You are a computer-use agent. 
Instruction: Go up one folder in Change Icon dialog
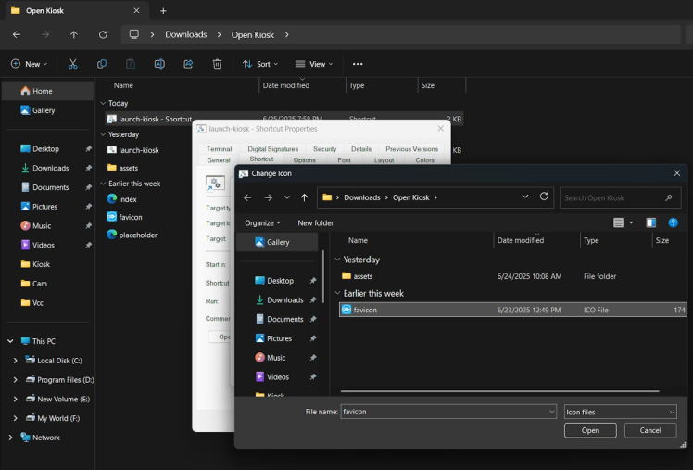[304, 197]
